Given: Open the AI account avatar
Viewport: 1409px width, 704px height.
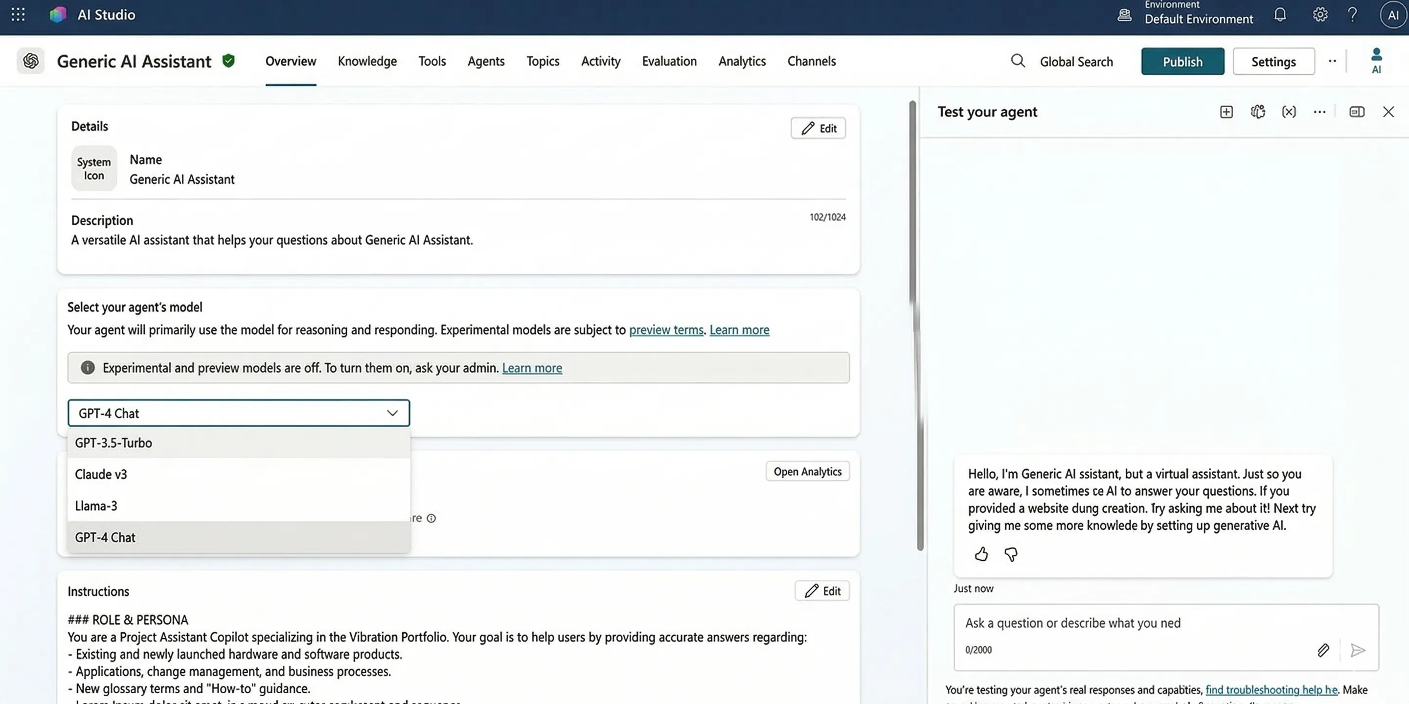Looking at the screenshot, I should (x=1392, y=15).
